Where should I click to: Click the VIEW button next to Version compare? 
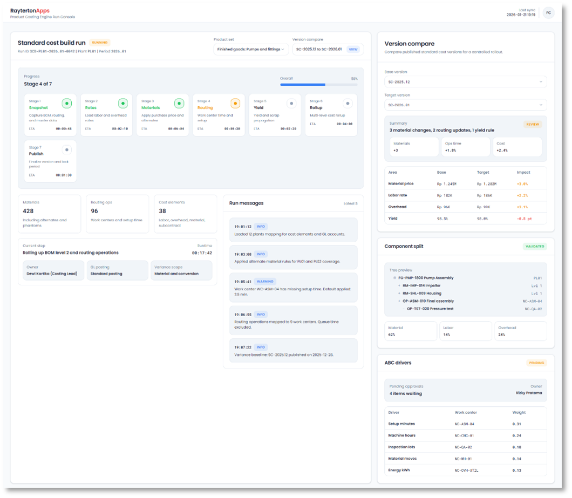(x=354, y=49)
